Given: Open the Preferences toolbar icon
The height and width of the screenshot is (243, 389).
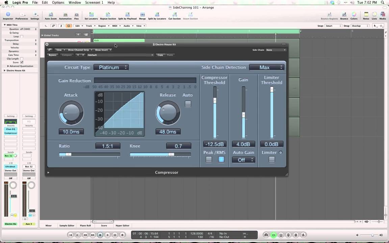Looking at the screenshot, I should [x=22, y=16].
